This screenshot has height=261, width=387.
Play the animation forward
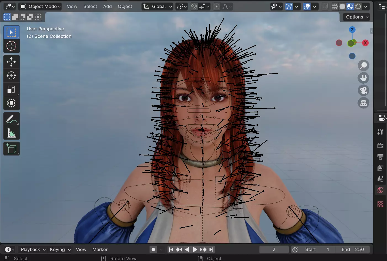pyautogui.click(x=195, y=249)
